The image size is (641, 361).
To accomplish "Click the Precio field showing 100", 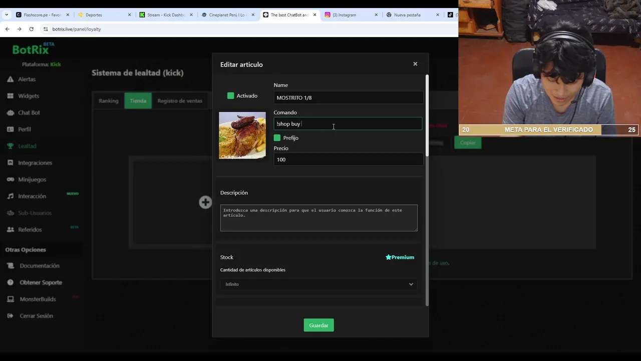I will point(349,159).
